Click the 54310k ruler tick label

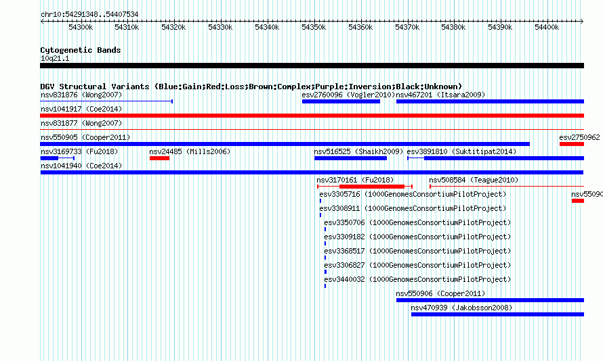(x=127, y=27)
